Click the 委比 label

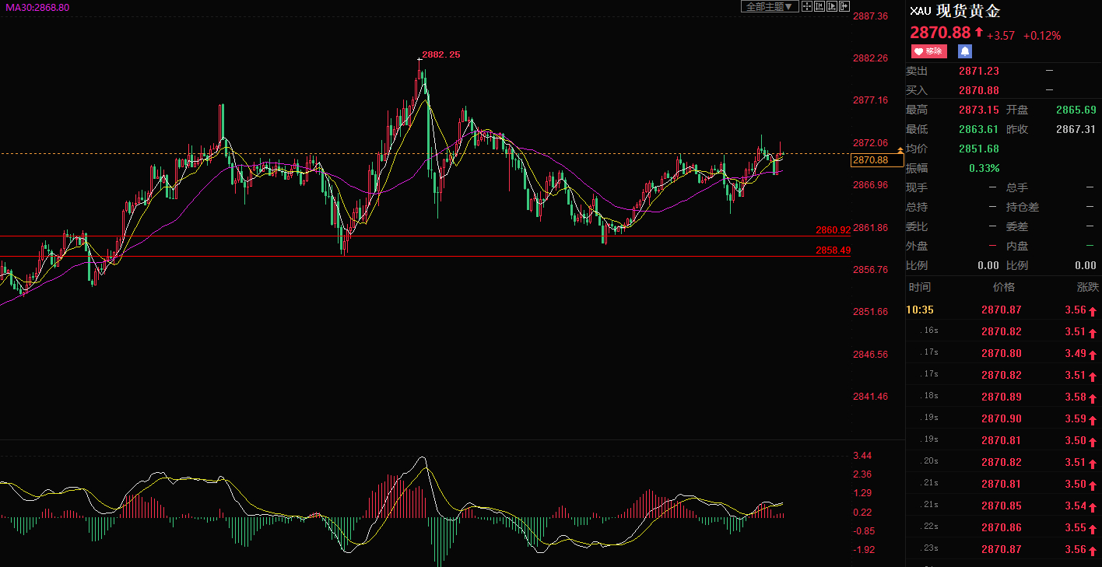coord(917,226)
